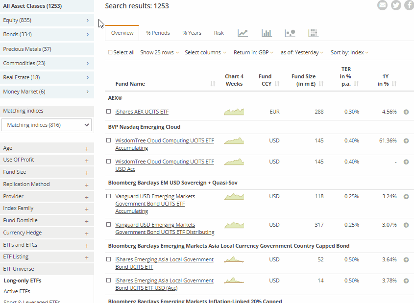Check Vanguard USD Emerging Markets Distributing box
The width and height of the screenshot is (414, 303).
point(109,225)
